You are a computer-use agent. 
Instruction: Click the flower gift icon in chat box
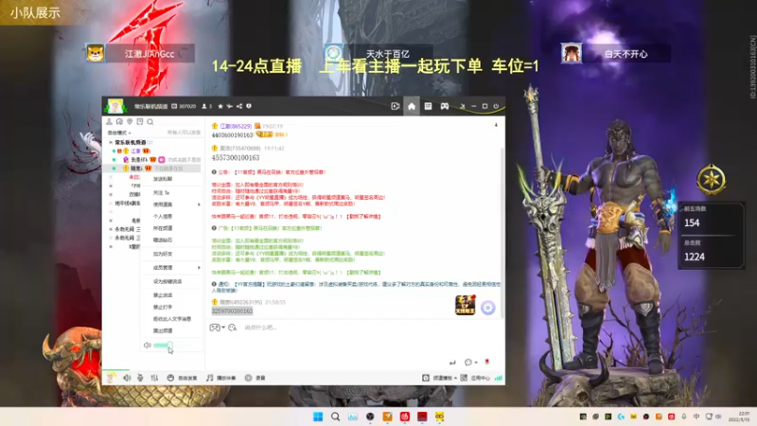pyautogui.click(x=487, y=362)
